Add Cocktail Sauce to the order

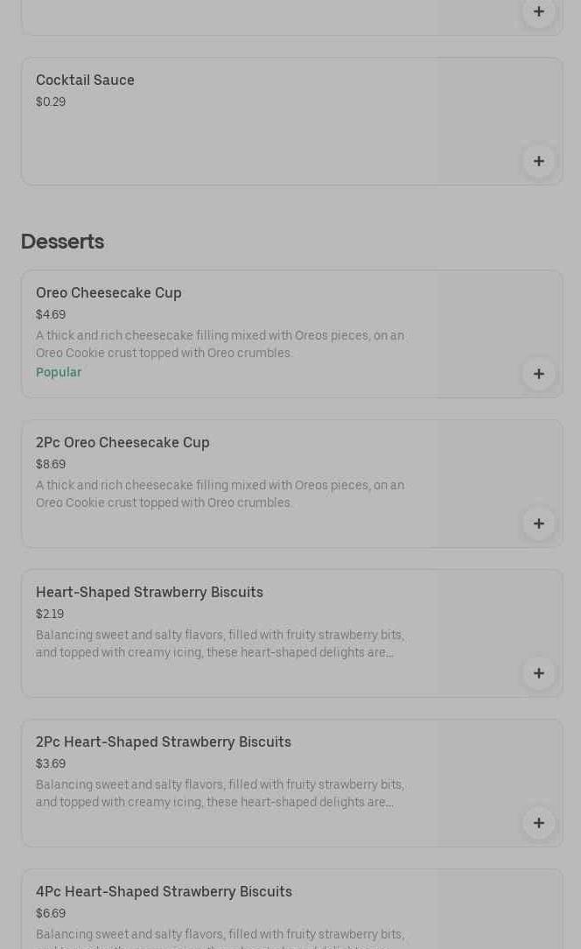click(x=538, y=161)
